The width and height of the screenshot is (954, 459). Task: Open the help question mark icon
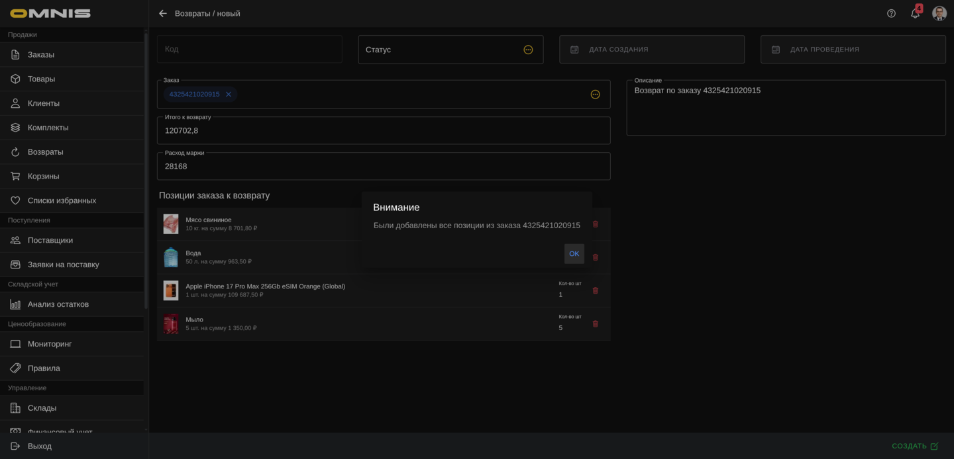(x=891, y=13)
